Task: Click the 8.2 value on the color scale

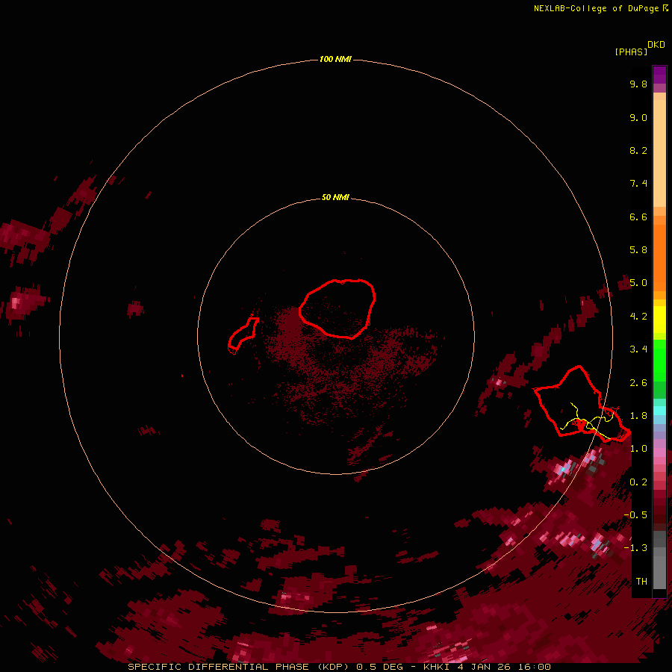Action: click(x=638, y=150)
